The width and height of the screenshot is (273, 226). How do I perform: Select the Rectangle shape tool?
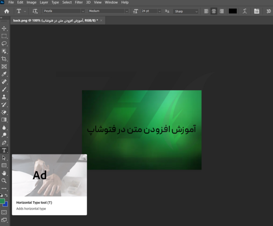coord(4,165)
